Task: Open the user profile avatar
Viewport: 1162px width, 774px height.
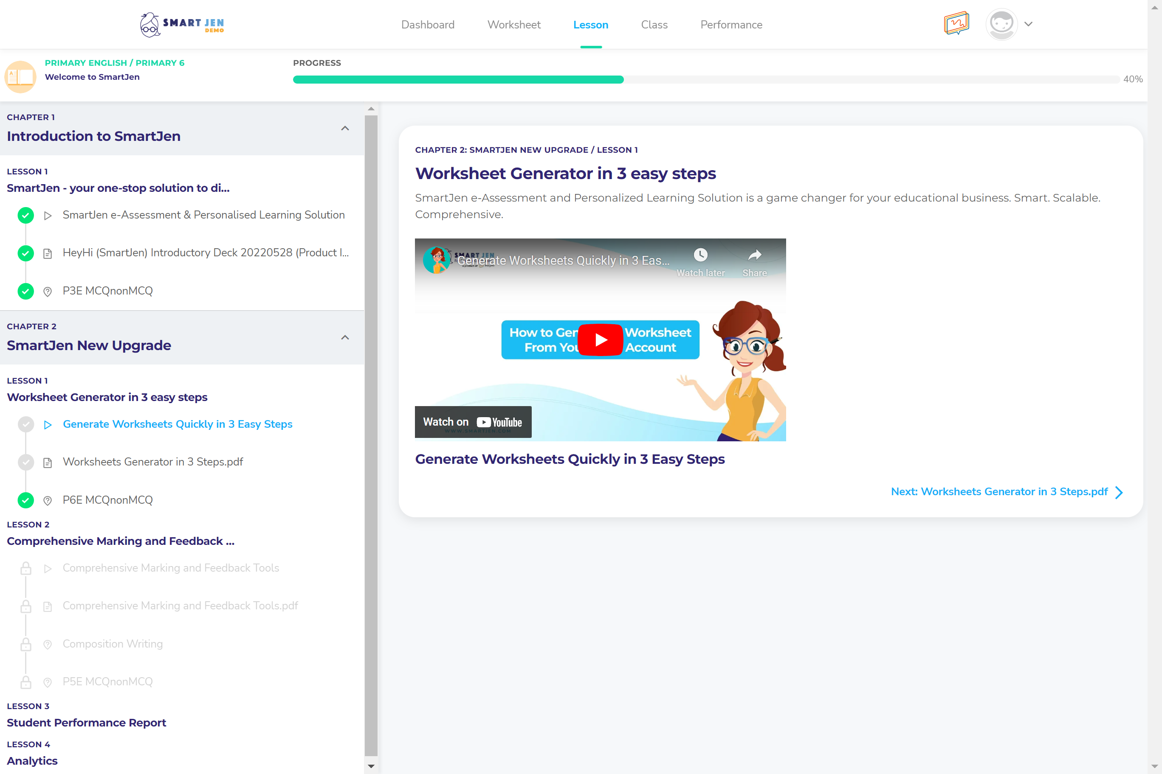Action: tap(1001, 24)
